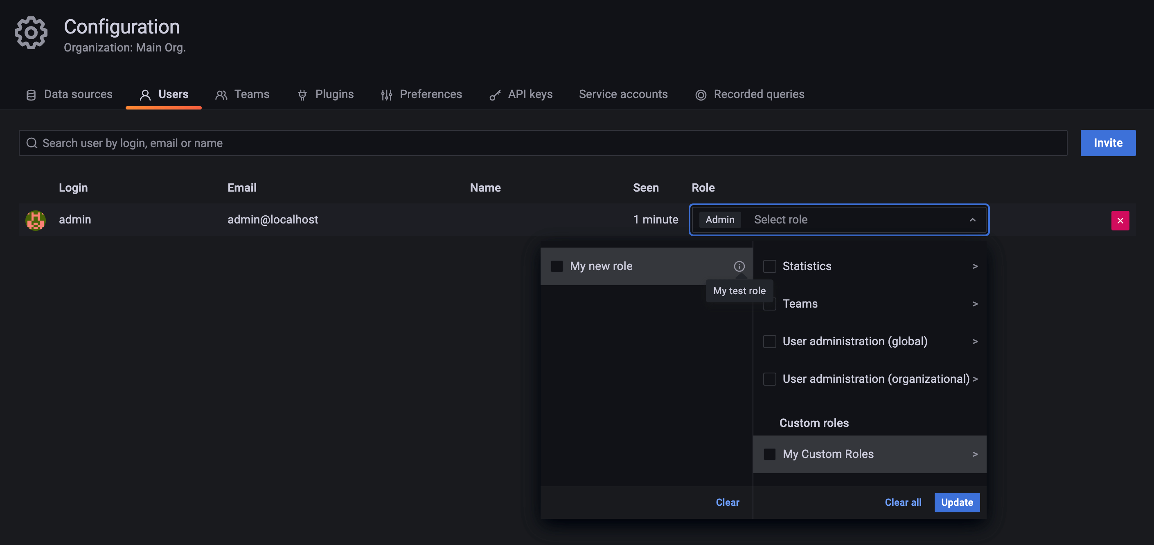
Task: Click the info icon beside My new role
Action: [739, 266]
